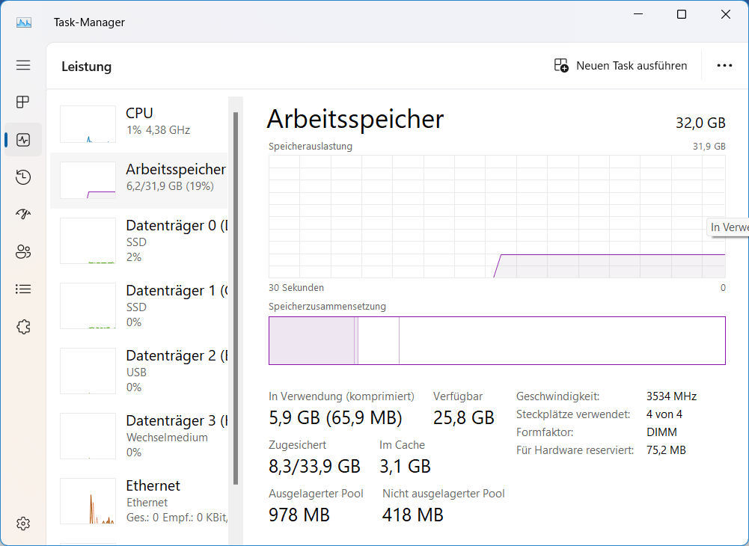Open the hamburger navigation menu
749x546 pixels.
[x=23, y=65]
